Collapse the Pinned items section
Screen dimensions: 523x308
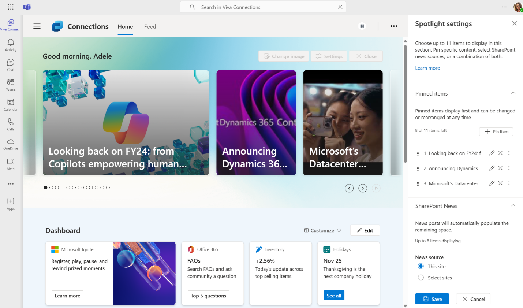513,93
